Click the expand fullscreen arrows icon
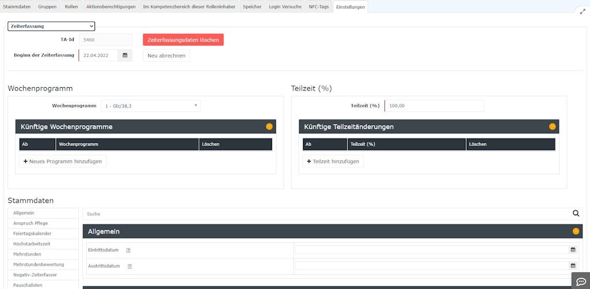This screenshot has width=590, height=289. coord(582,11)
